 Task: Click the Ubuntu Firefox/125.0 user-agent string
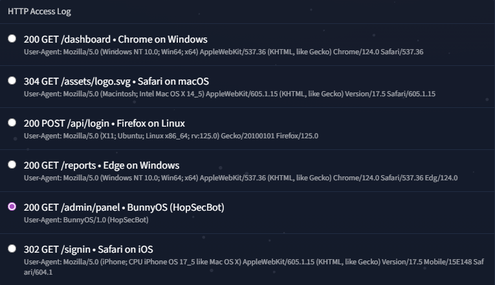tap(171, 136)
